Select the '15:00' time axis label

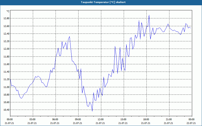123,119
